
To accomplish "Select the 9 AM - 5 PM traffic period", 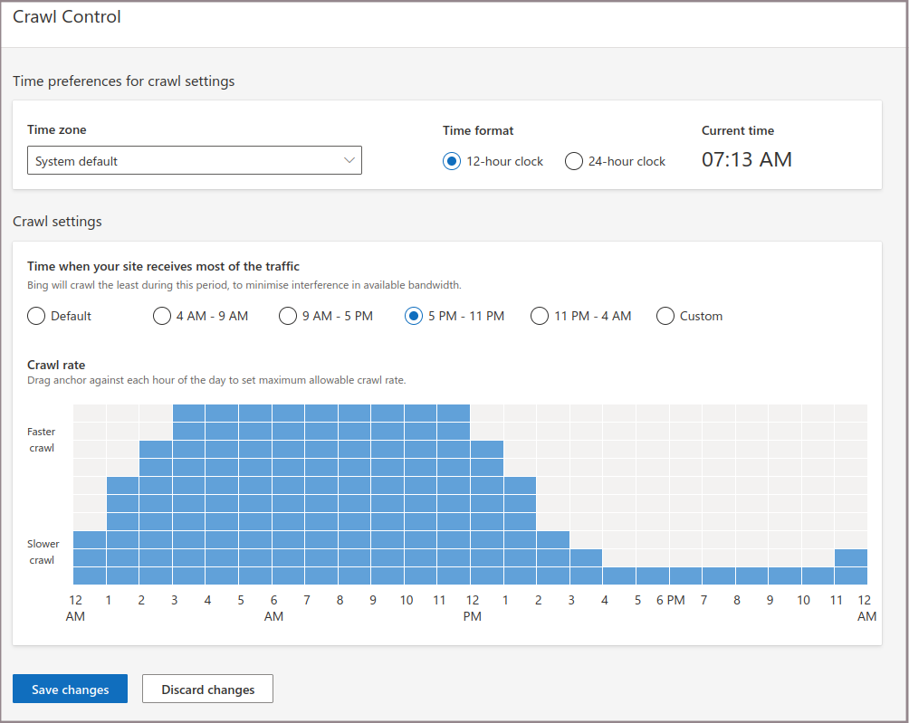I will (287, 316).
